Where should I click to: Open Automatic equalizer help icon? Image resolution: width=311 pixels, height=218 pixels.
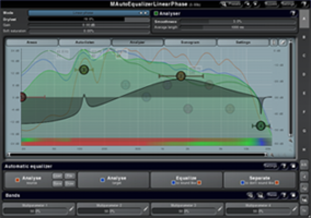click(x=285, y=166)
